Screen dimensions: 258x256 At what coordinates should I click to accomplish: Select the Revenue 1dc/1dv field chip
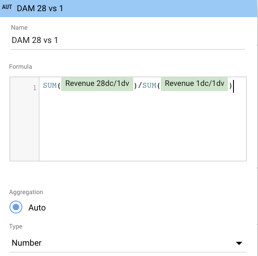[x=194, y=84]
